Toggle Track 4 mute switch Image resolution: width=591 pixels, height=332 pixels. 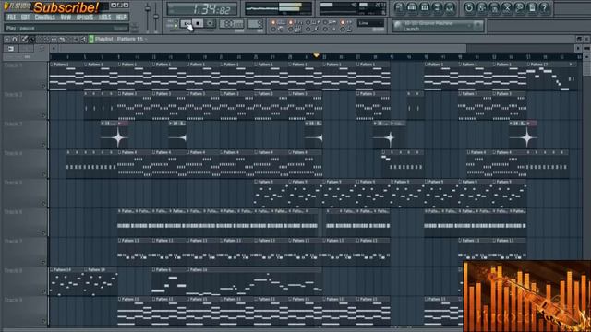pos(43,174)
